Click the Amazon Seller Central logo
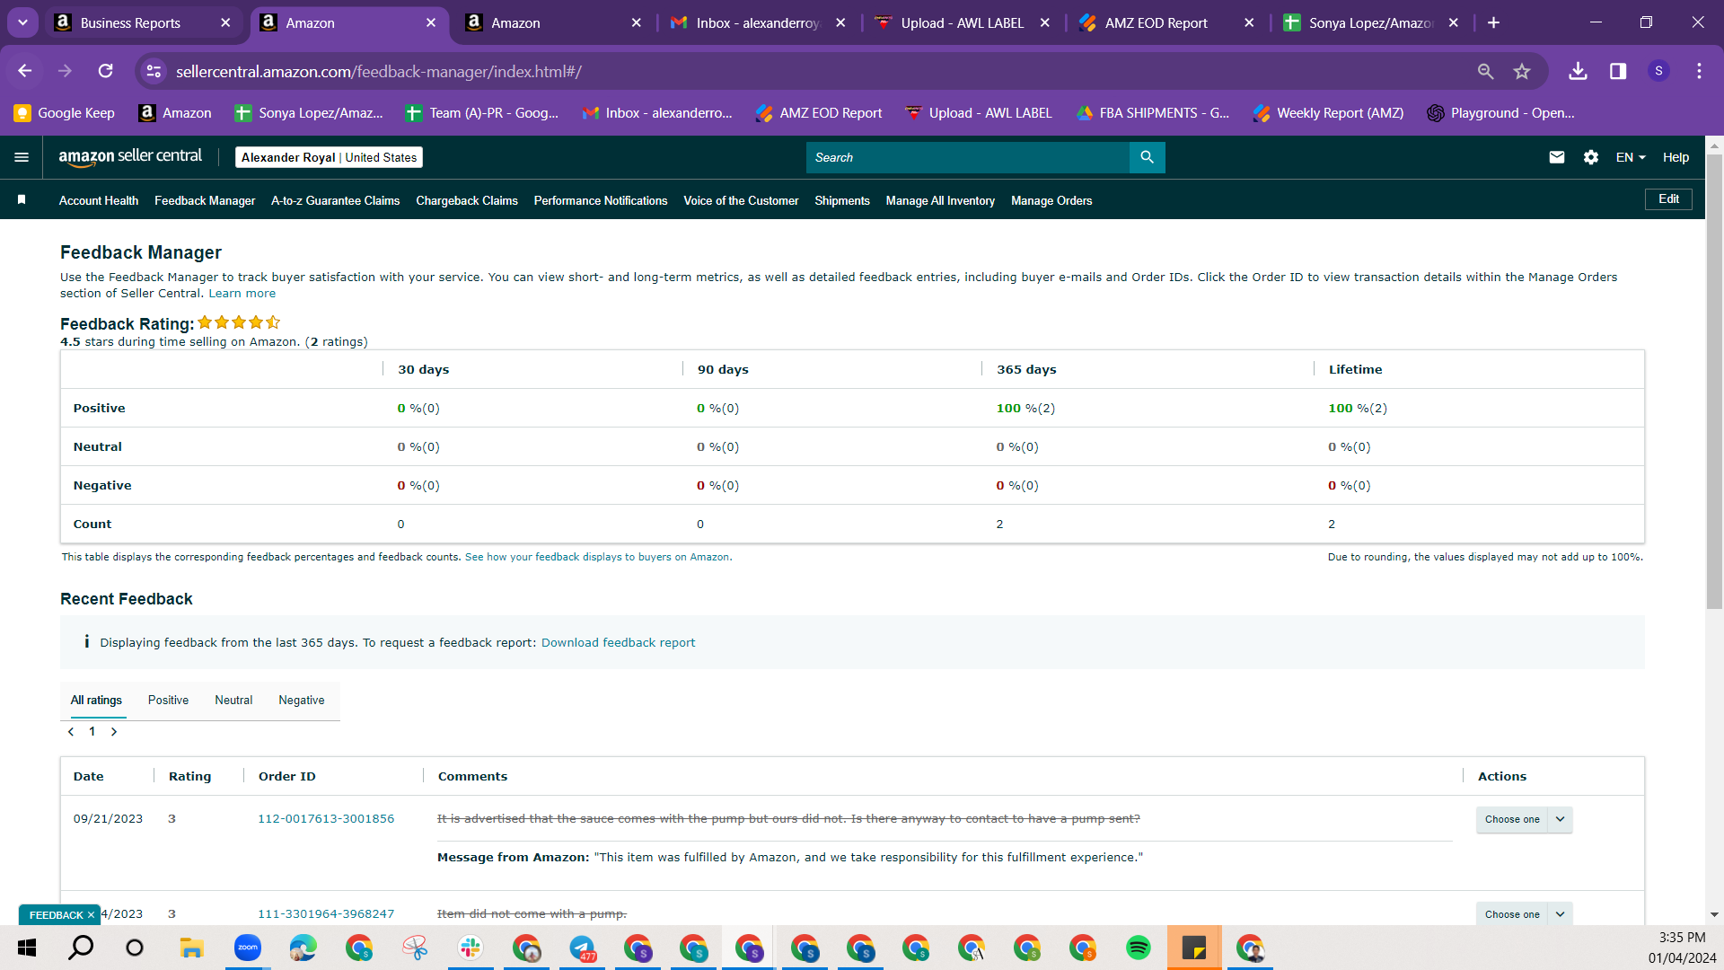Viewport: 1724px width, 970px height. coord(130,157)
